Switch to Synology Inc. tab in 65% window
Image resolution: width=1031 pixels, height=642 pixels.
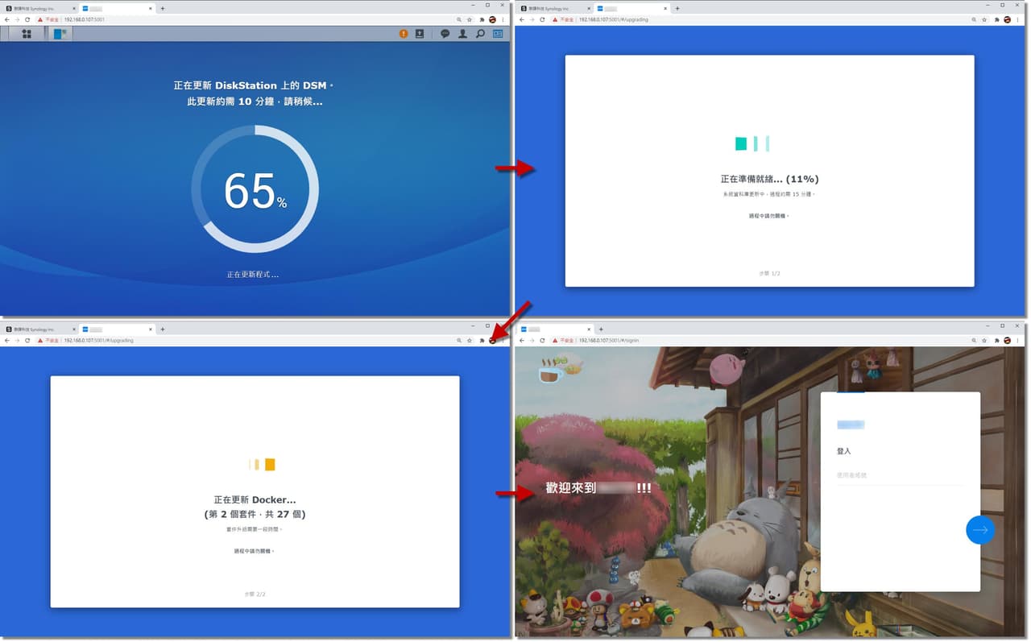(38, 8)
